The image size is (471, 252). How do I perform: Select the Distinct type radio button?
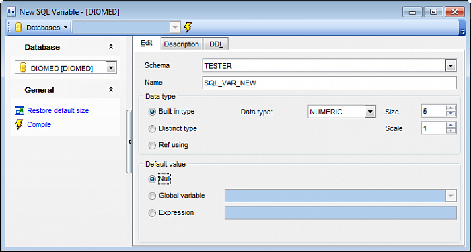pos(153,129)
